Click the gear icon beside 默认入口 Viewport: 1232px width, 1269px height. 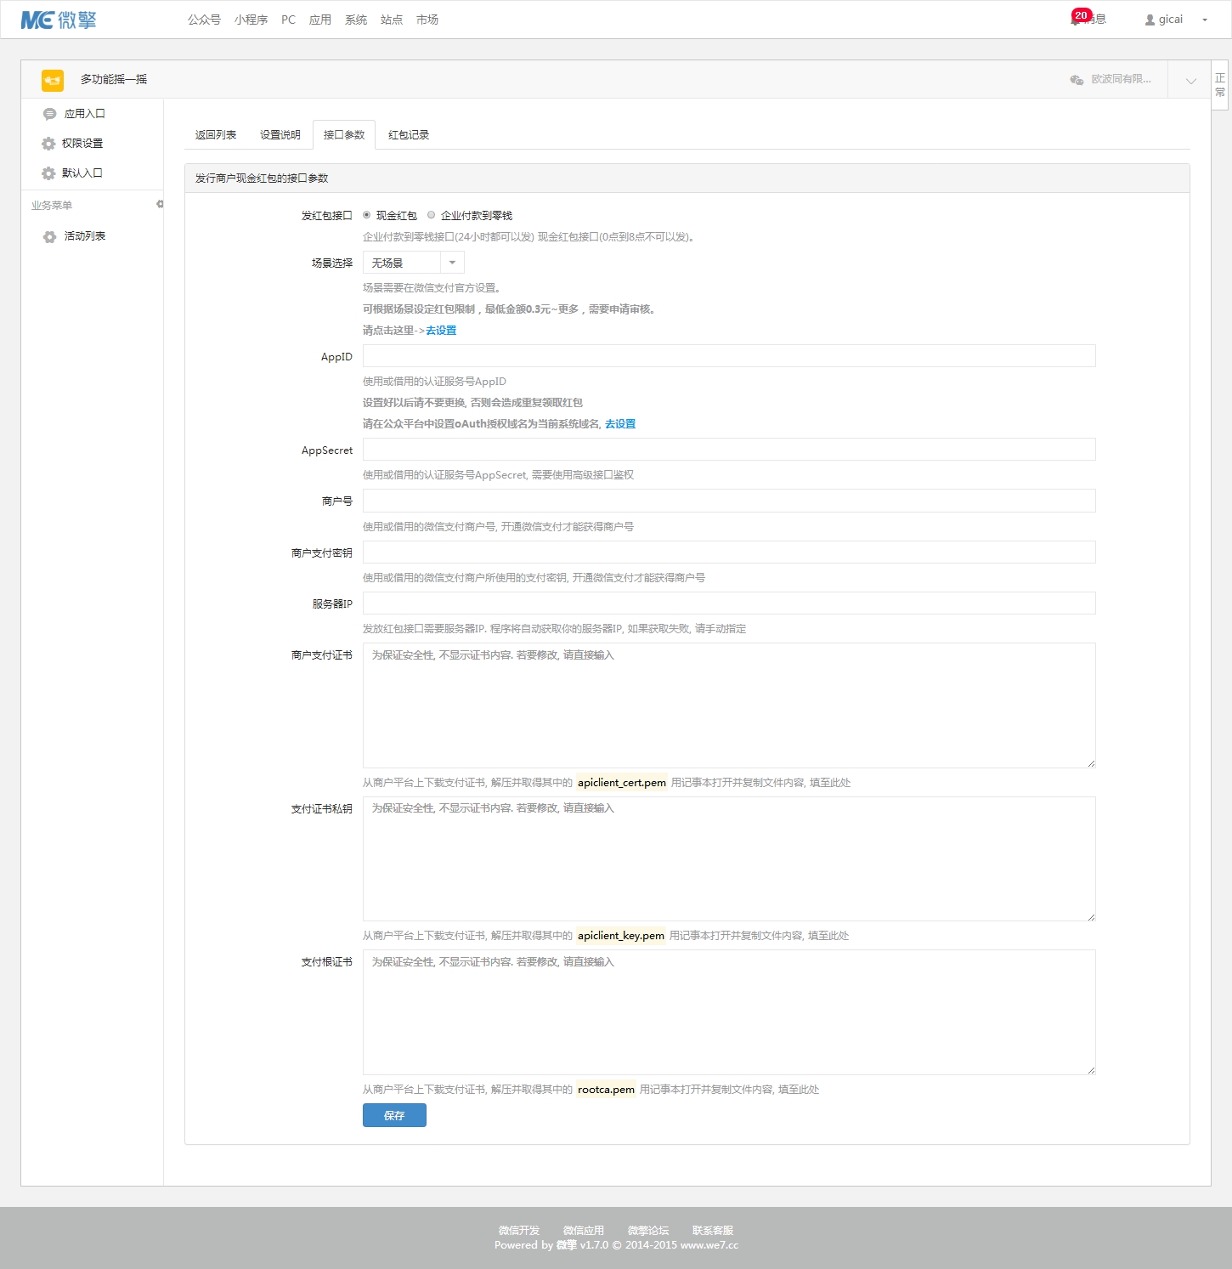(48, 173)
